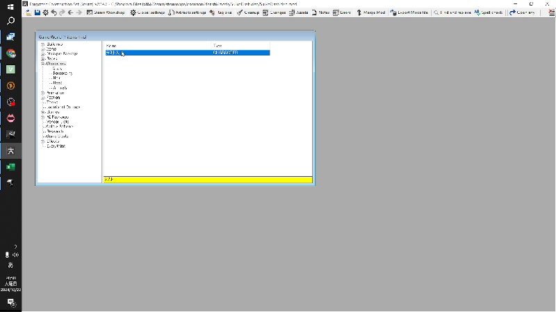Open the Steam Workshop toolbar item
The height and width of the screenshot is (312, 556).
[106, 12]
